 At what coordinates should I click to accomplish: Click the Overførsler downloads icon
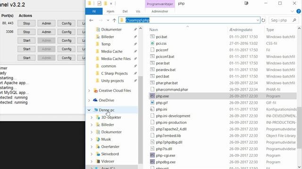coord(98,146)
